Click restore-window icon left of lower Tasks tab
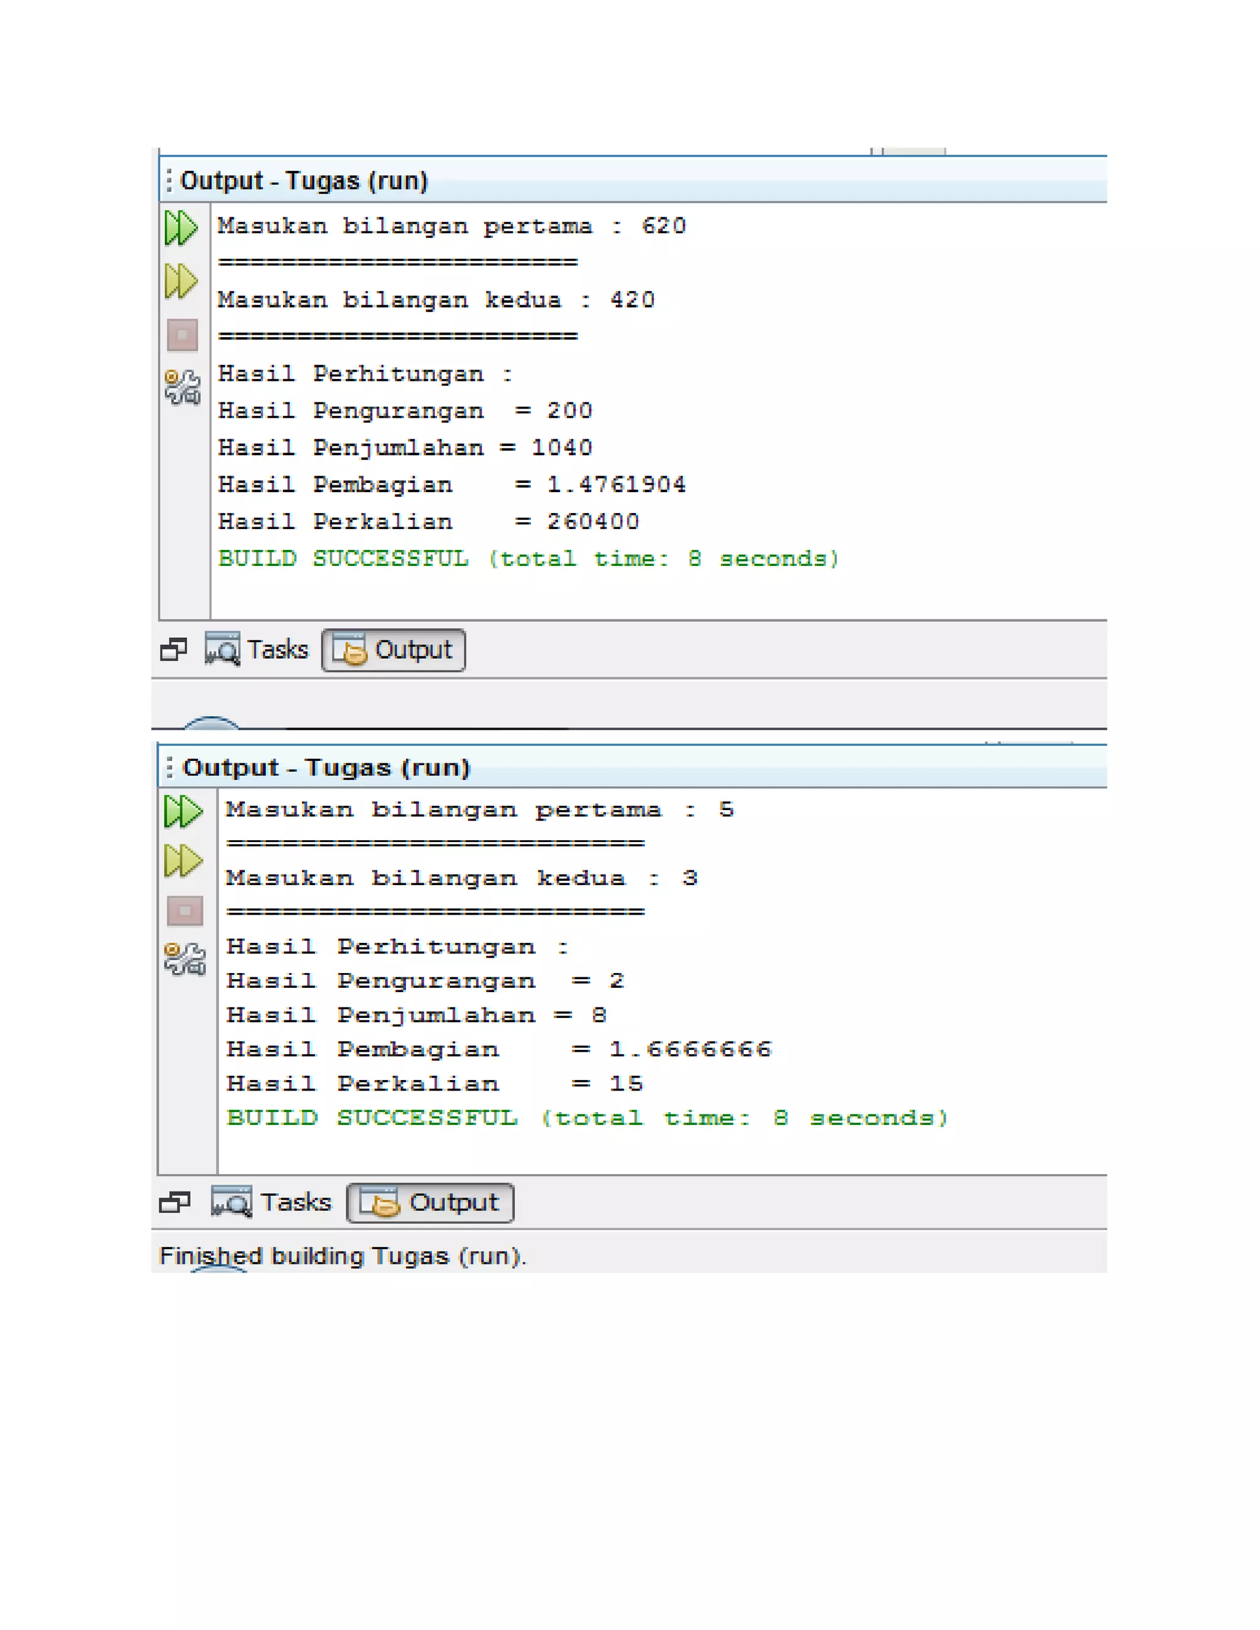 point(175,1203)
